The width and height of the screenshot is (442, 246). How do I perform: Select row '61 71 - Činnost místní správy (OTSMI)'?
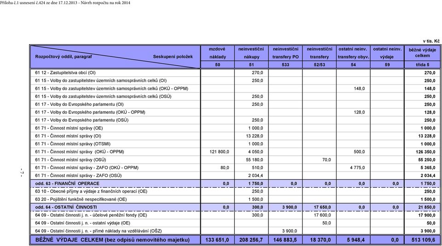[235, 144]
